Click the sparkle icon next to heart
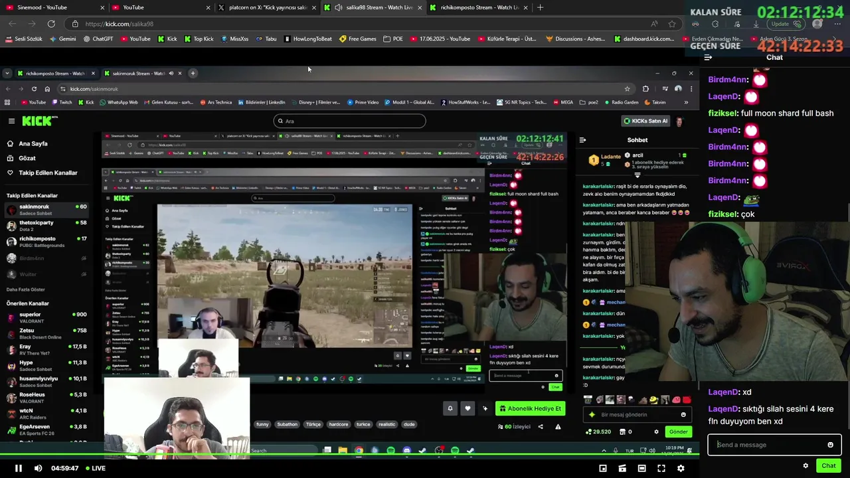 coord(485,408)
